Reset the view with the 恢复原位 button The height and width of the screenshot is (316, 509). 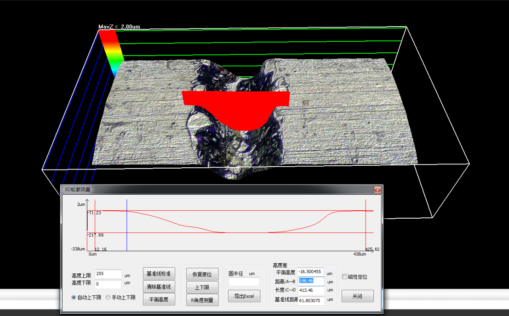tap(202, 274)
